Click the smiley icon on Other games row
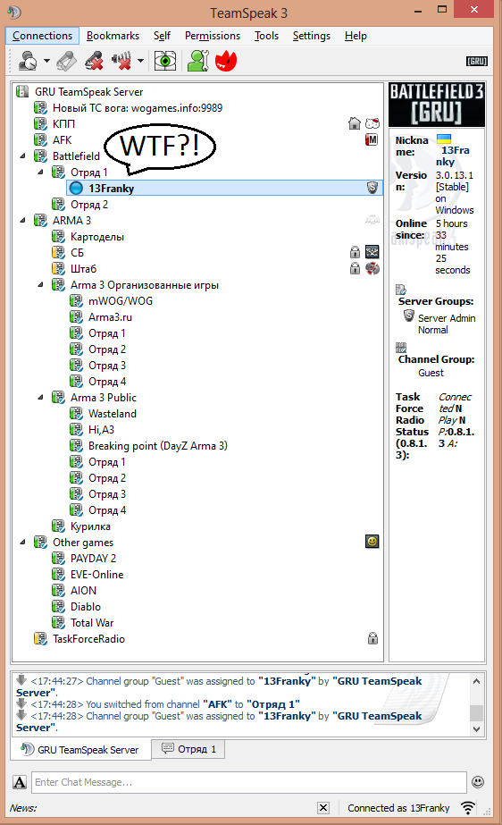 [372, 542]
